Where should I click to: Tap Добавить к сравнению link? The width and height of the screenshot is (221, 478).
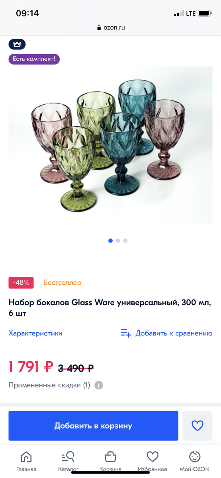174,333
